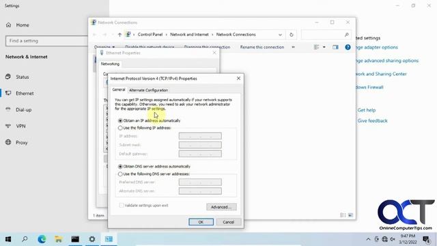437x246 pixels.
Task: Go up one level in Network Connections
Action: click(119, 35)
